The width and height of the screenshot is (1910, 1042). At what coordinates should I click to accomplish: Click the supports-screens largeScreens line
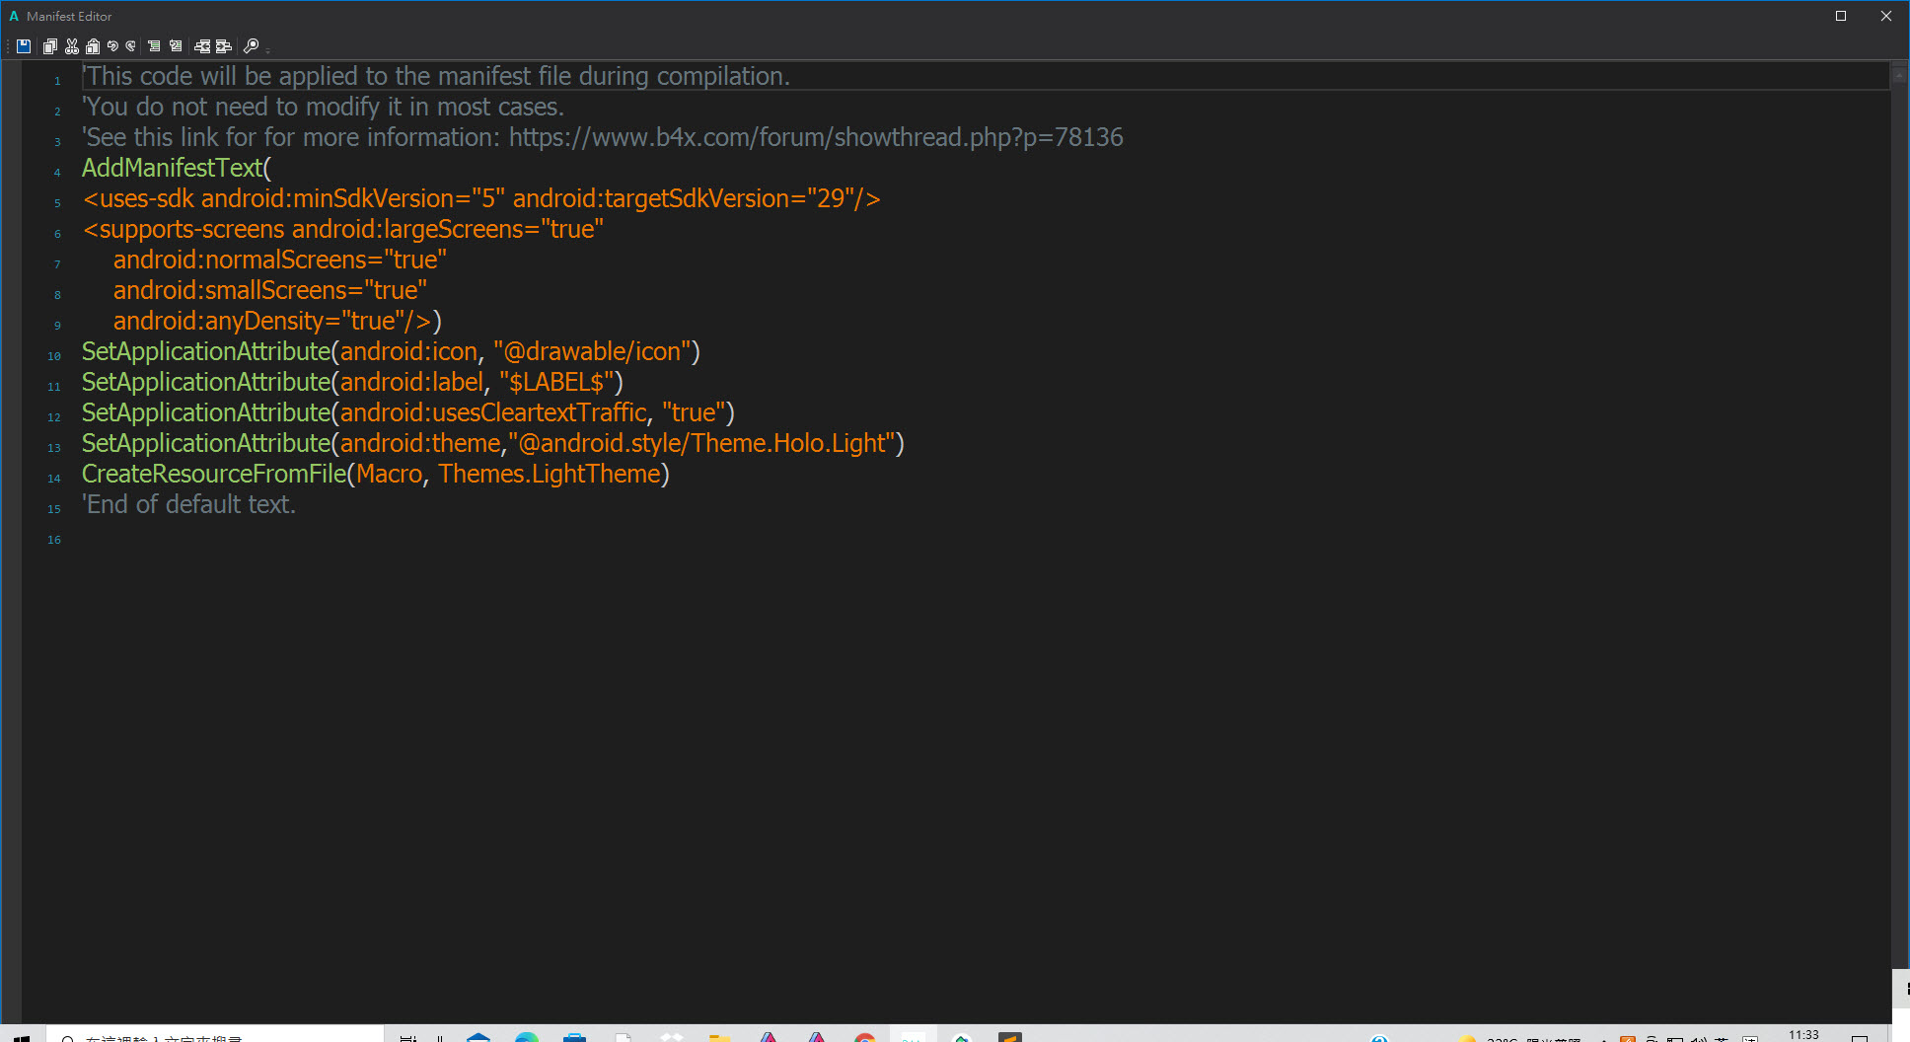(343, 229)
